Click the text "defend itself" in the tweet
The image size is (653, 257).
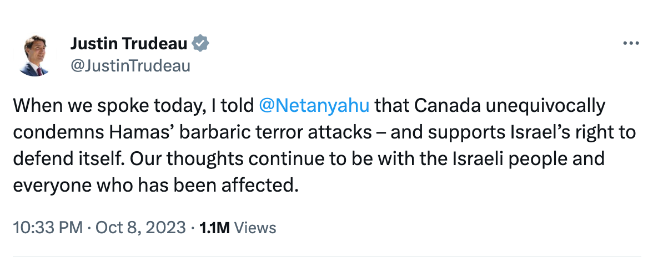[64, 158]
